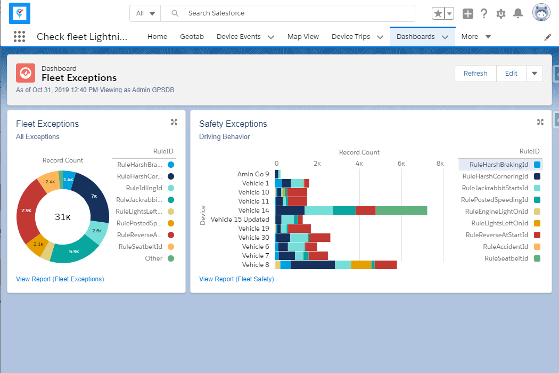This screenshot has height=373, width=559.
Task: Open dropdown arrow next to Edit button
Action: click(535, 74)
